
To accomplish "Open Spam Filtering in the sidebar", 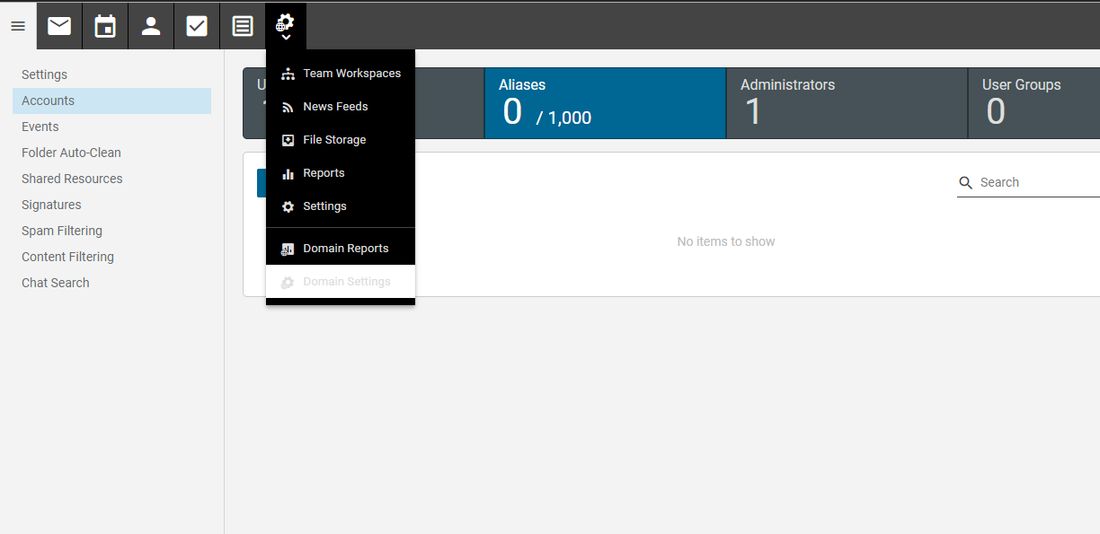I will pyautogui.click(x=62, y=231).
